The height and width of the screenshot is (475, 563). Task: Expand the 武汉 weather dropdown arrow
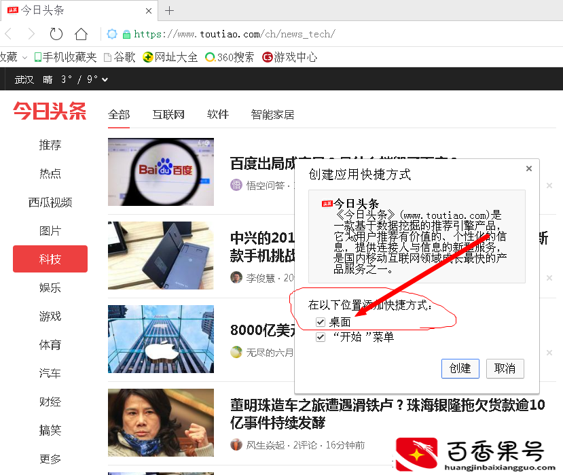(105, 80)
